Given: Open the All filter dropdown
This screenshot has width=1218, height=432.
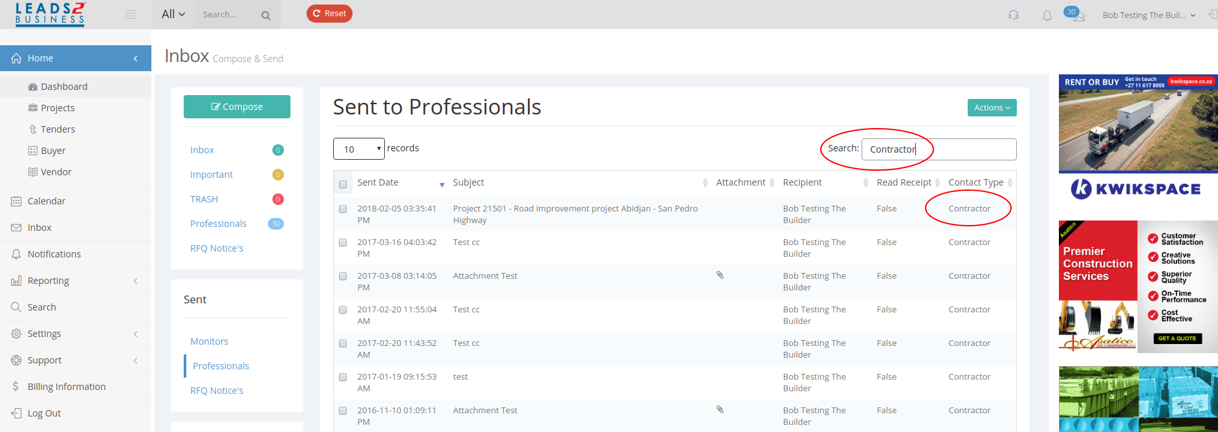Looking at the screenshot, I should [173, 14].
